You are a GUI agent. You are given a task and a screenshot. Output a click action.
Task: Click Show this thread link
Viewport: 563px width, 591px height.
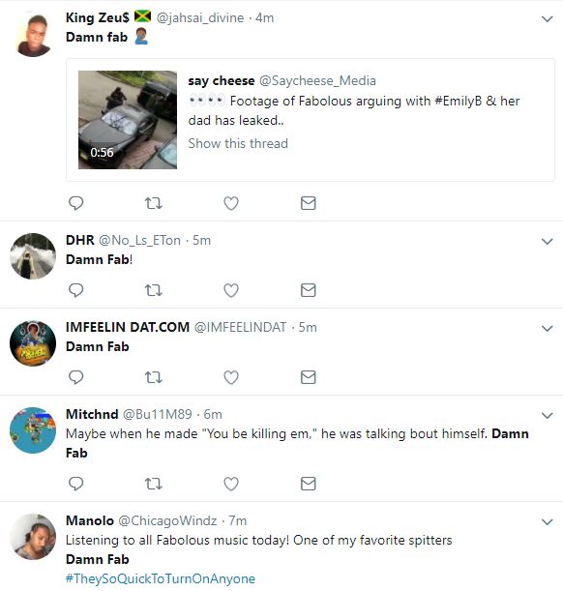point(238,143)
